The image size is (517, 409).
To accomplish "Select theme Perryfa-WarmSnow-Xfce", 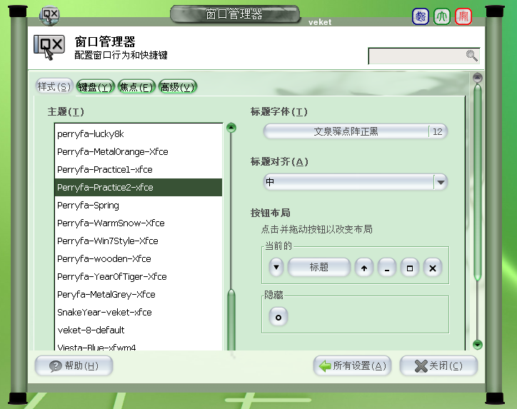I will [138, 223].
